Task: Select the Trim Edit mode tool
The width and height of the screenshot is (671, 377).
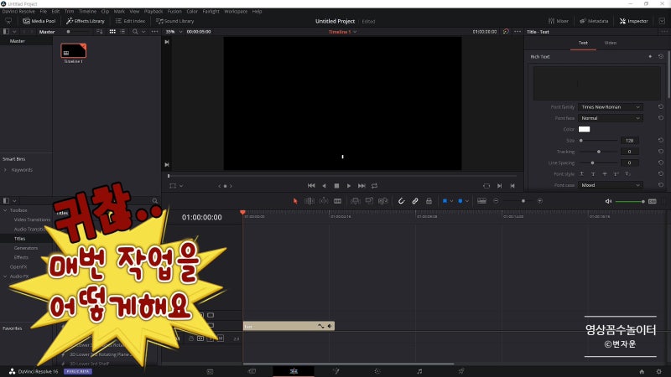Action: coord(309,201)
